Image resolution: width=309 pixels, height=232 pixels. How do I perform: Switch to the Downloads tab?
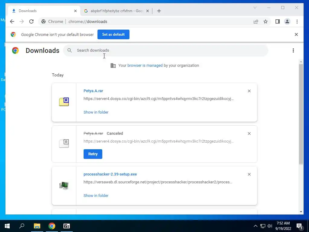[44, 11]
